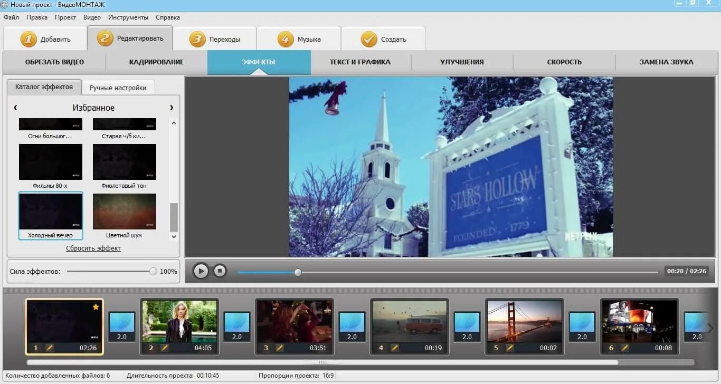Image resolution: width=721 pixels, height=384 pixels.
Task: Click Избранное category title
Action: point(93,108)
